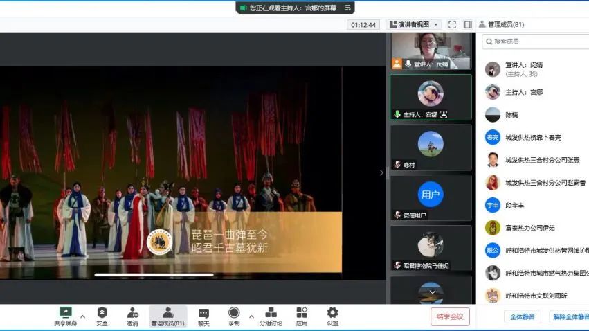Select 昭君博物院马佳妮 tile
The width and height of the screenshot is (589, 331).
click(x=431, y=249)
